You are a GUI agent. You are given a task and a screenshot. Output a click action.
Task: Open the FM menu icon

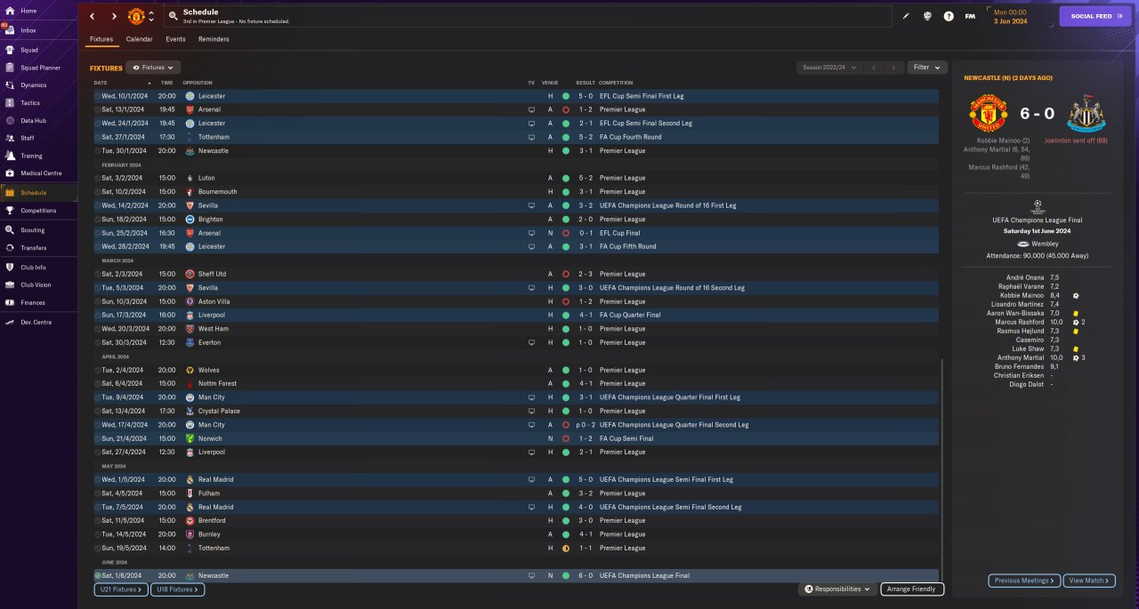970,16
